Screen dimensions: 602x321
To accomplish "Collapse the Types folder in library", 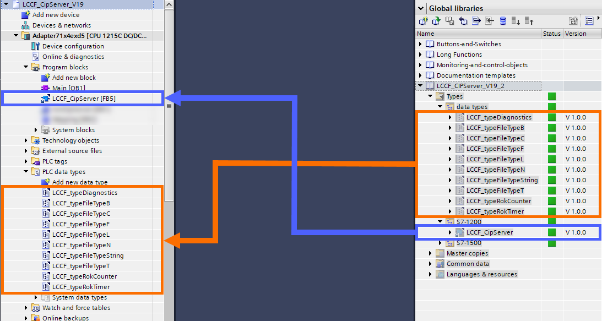I will (x=430, y=96).
